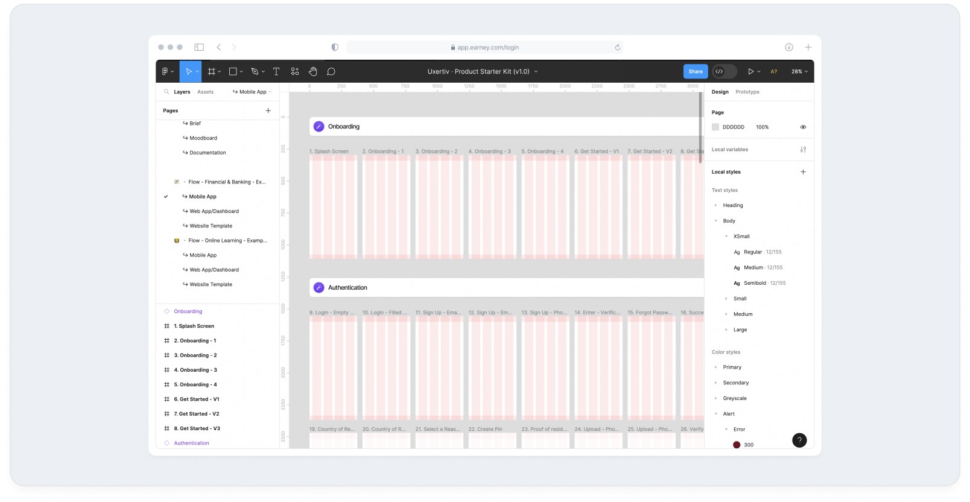
Task: Expand the Primary color styles group
Action: (x=716, y=367)
